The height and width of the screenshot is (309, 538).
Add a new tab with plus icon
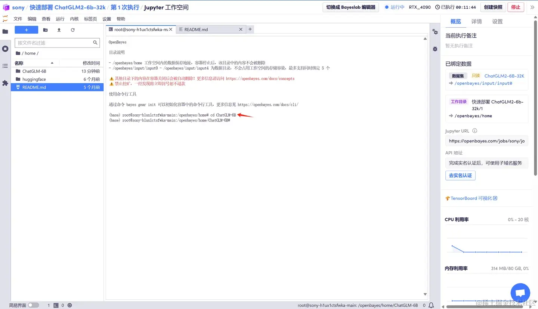[250, 29]
